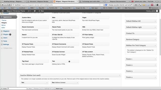Click the Previous button in find bar
161x90 pixels.
tap(36, 88)
